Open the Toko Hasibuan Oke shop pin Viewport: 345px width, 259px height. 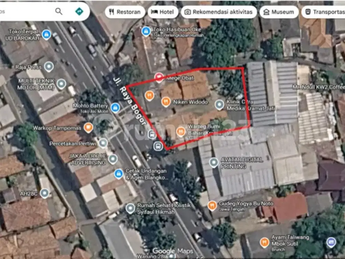[146, 32]
